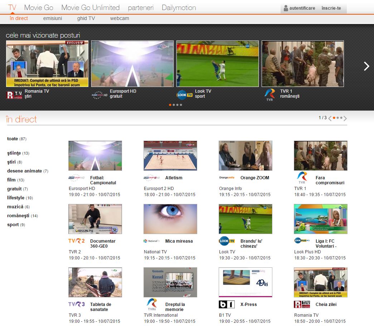The image size is (374, 326).
Task: Filter channels by științe category
Action: click(18, 153)
